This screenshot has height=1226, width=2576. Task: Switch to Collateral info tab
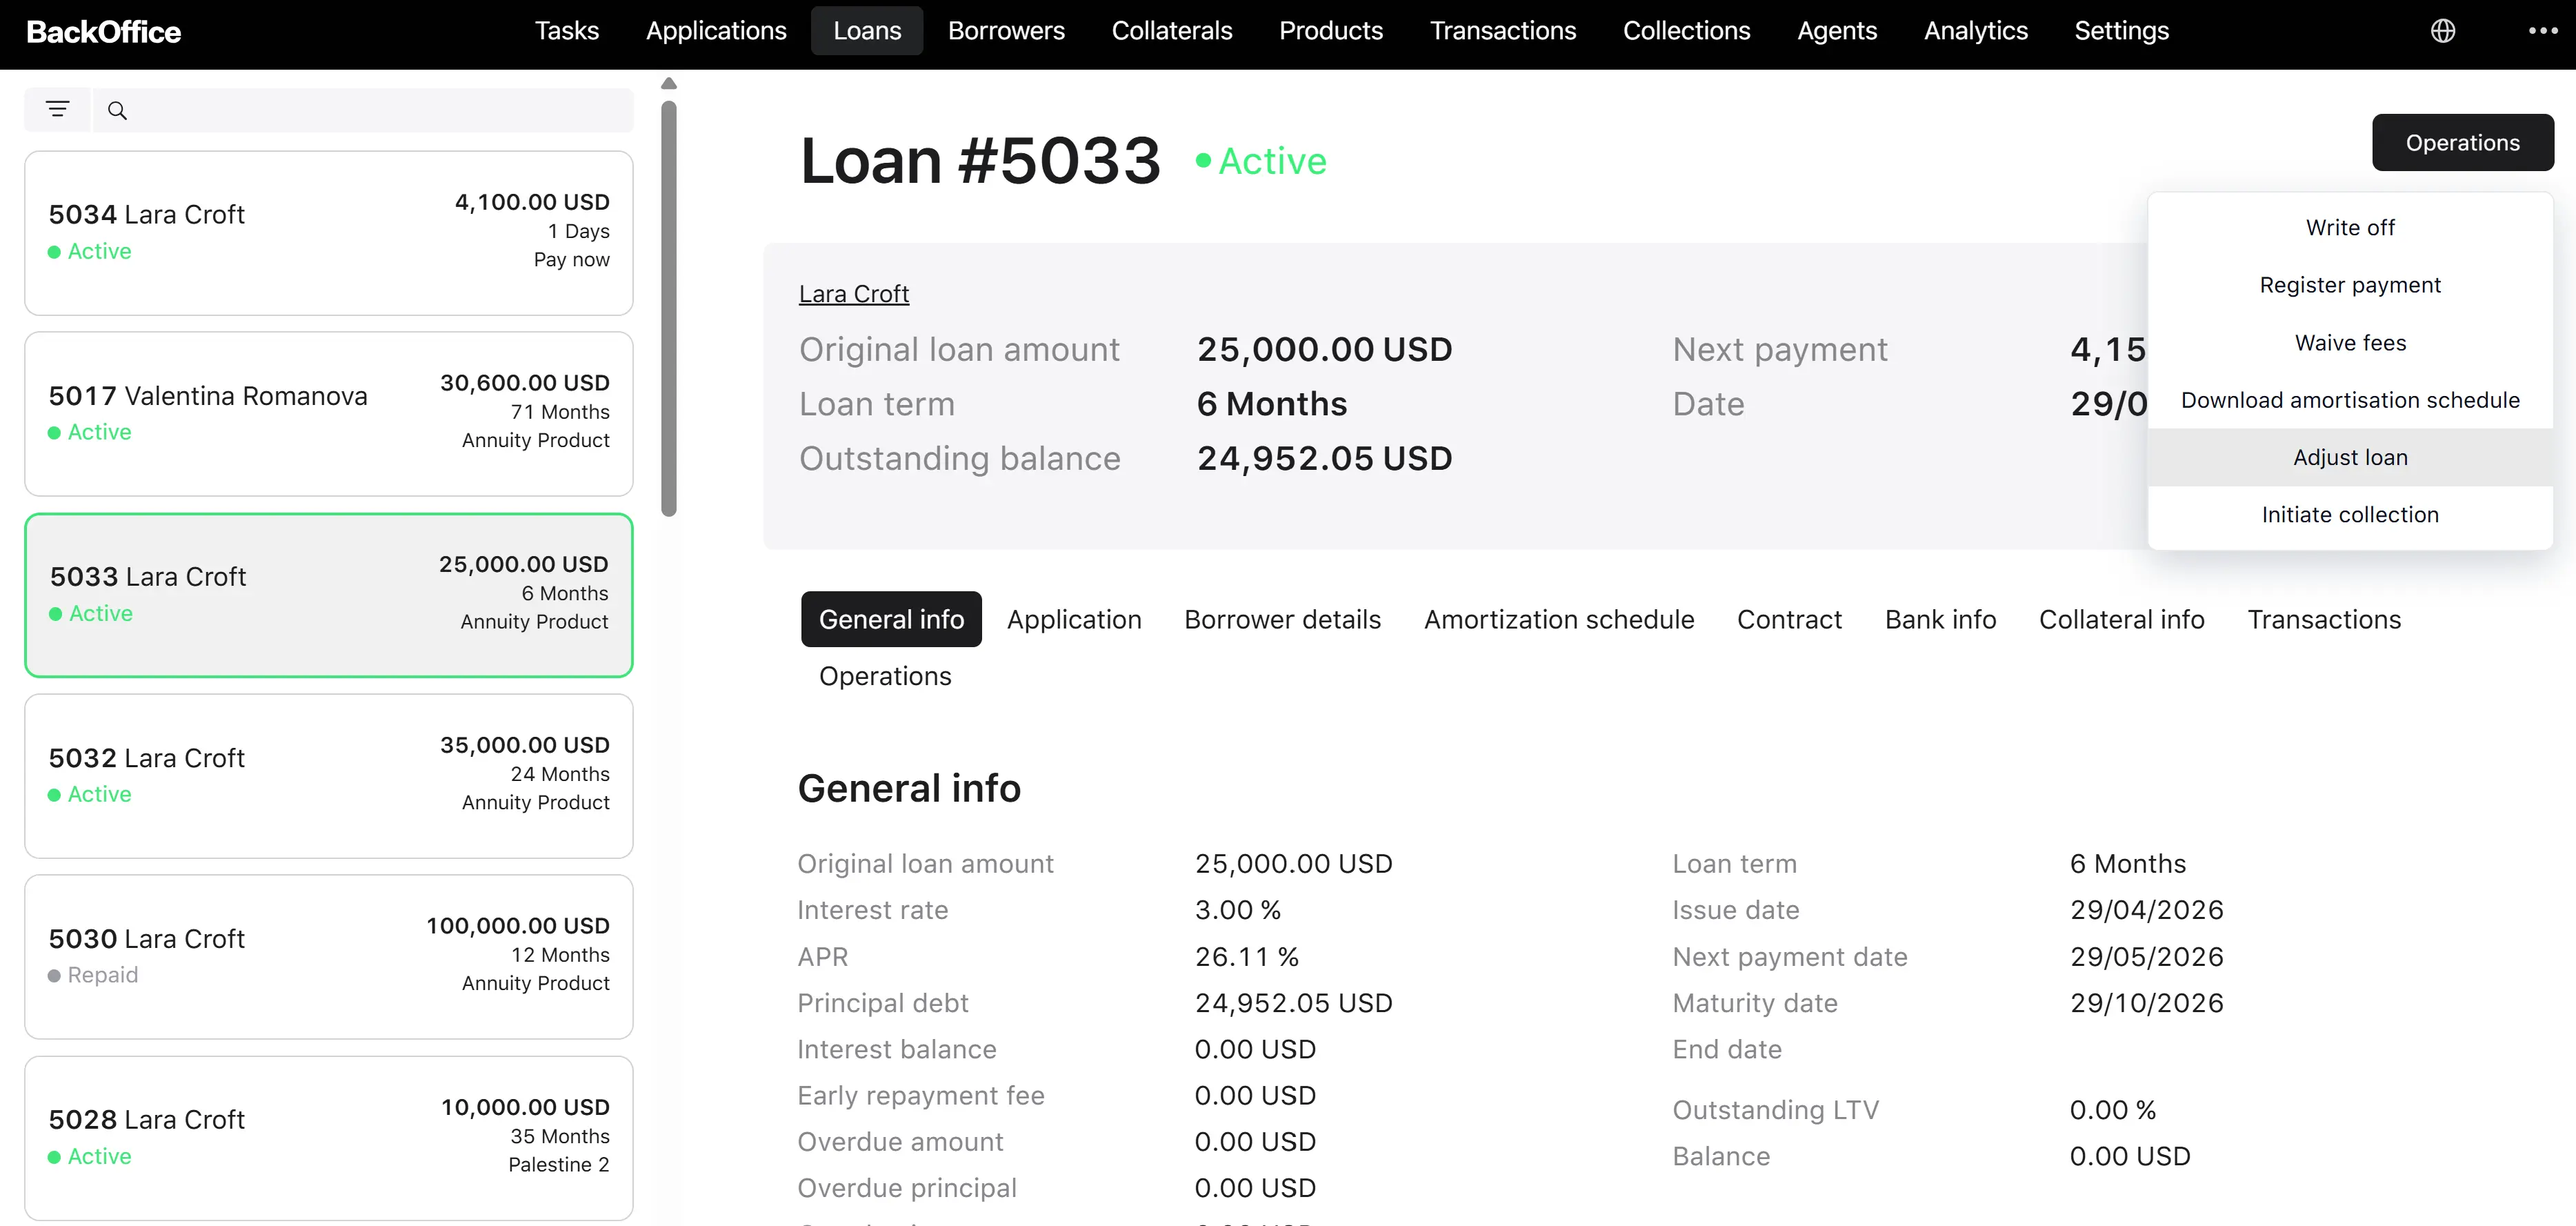tap(2121, 620)
